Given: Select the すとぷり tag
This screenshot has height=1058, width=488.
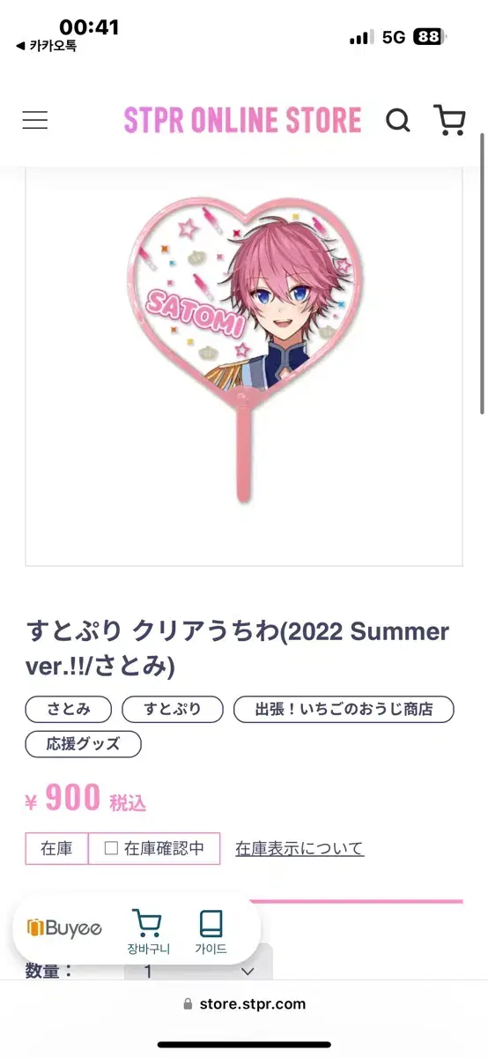Looking at the screenshot, I should pos(173,709).
